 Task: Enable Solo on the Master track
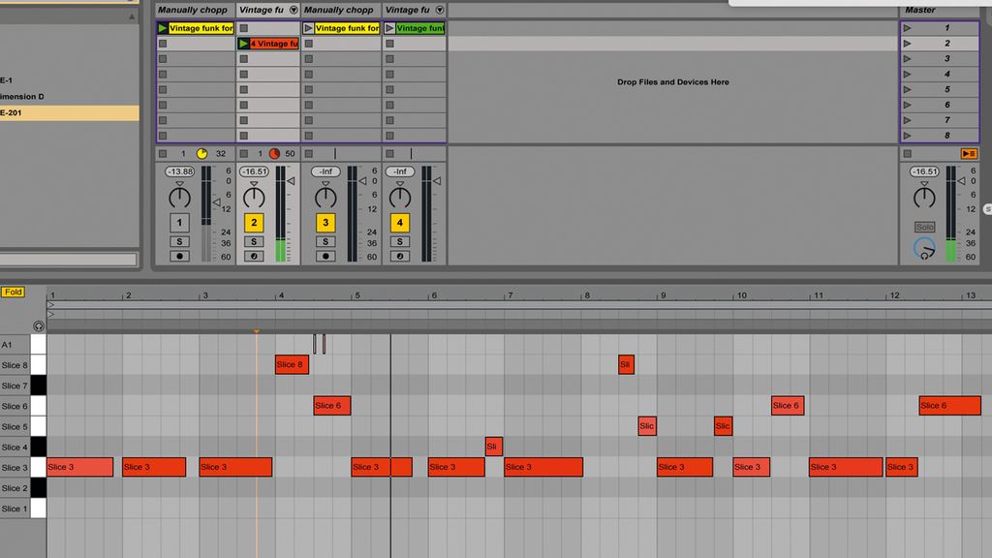[x=925, y=227]
